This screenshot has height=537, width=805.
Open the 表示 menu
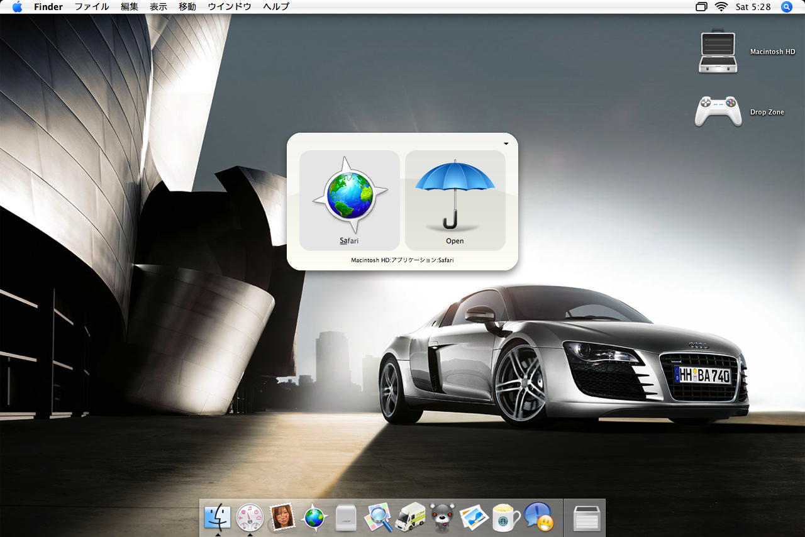(x=158, y=7)
